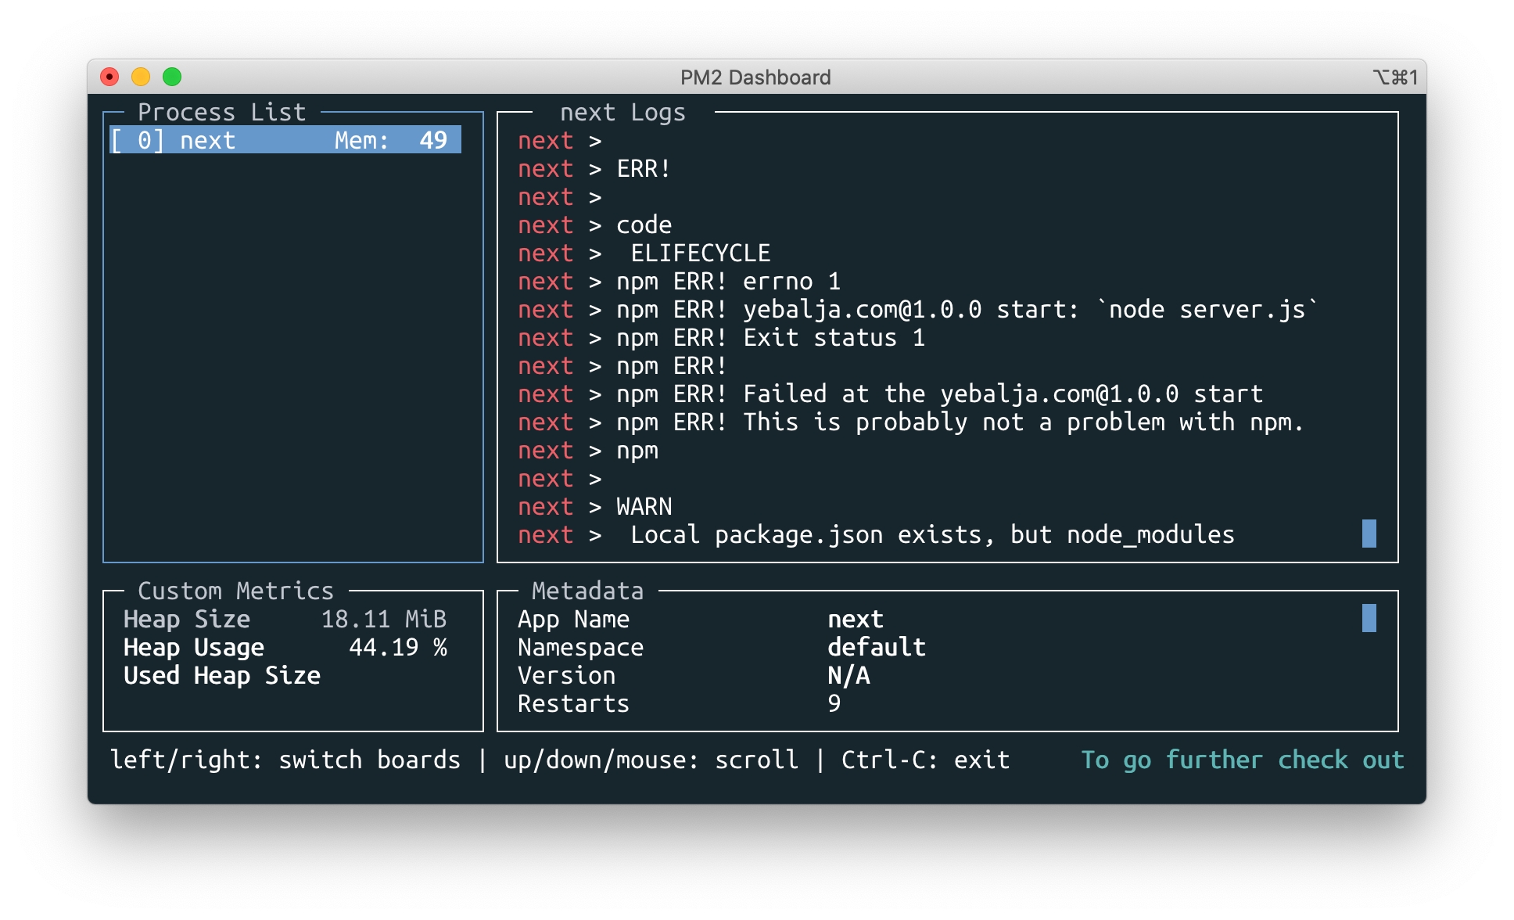This screenshot has width=1514, height=920.
Task: Click the next Logs scrollbar thumb
Action: [x=1369, y=534]
